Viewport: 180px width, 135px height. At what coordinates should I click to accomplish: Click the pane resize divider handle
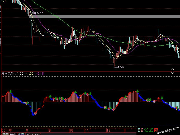pyautogui.click(x=173, y=71)
